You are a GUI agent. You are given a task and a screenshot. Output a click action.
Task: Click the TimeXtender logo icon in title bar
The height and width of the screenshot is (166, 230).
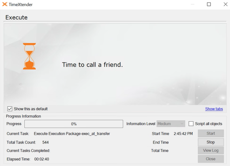click(5, 4)
